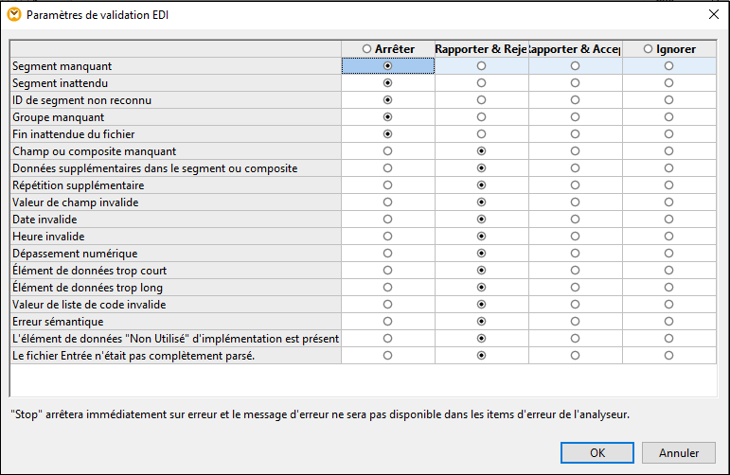Viewport: 730px width, 475px height.
Task: Set Date invalide to Rapporter & Rejeter
Action: (481, 220)
